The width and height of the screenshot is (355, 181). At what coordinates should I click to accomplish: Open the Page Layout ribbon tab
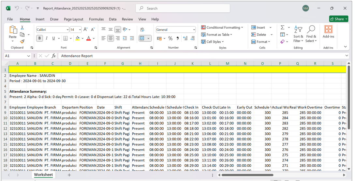tap(73, 19)
